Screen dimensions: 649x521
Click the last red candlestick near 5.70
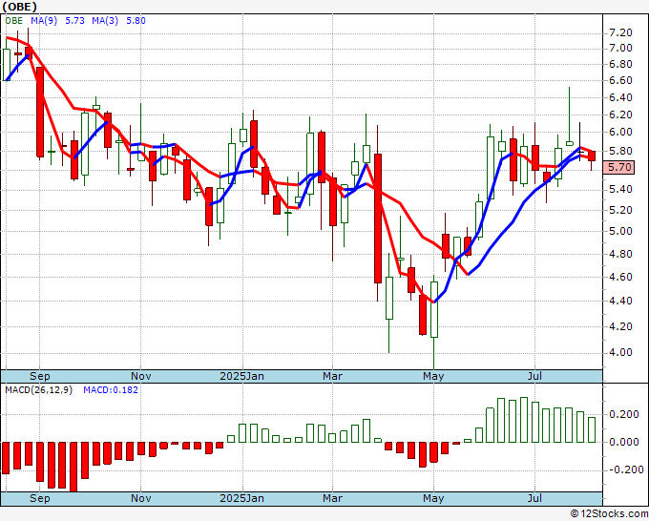pyautogui.click(x=592, y=156)
